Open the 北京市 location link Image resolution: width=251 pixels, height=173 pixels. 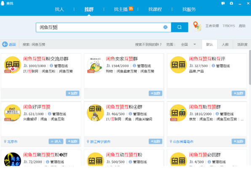(12, 142)
